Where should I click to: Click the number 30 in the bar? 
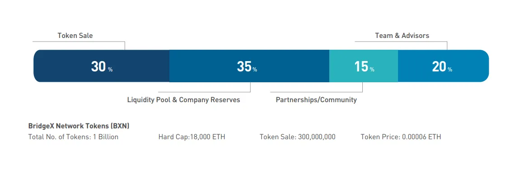(x=98, y=66)
